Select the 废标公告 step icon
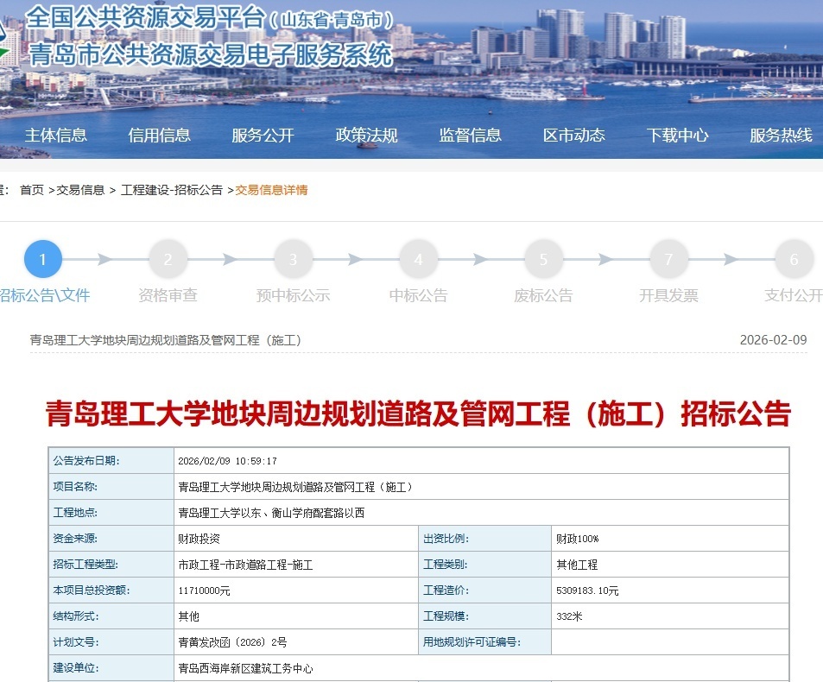 (543, 258)
